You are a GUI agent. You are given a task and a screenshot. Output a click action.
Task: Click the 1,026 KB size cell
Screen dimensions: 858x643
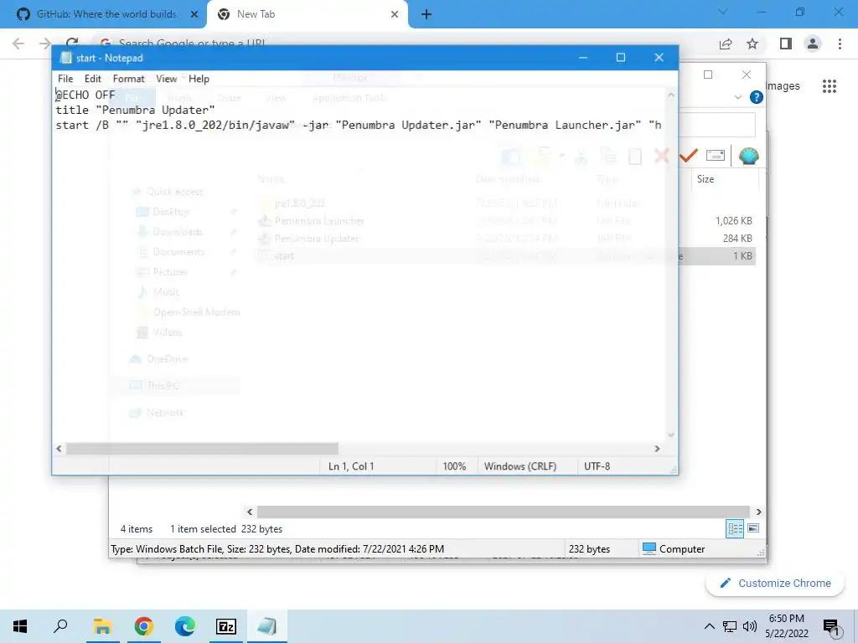(733, 221)
